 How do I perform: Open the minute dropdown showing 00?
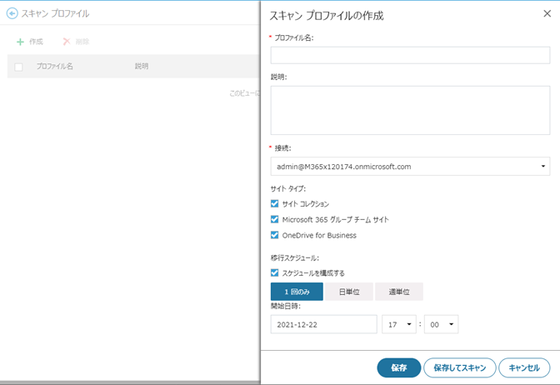(441, 324)
